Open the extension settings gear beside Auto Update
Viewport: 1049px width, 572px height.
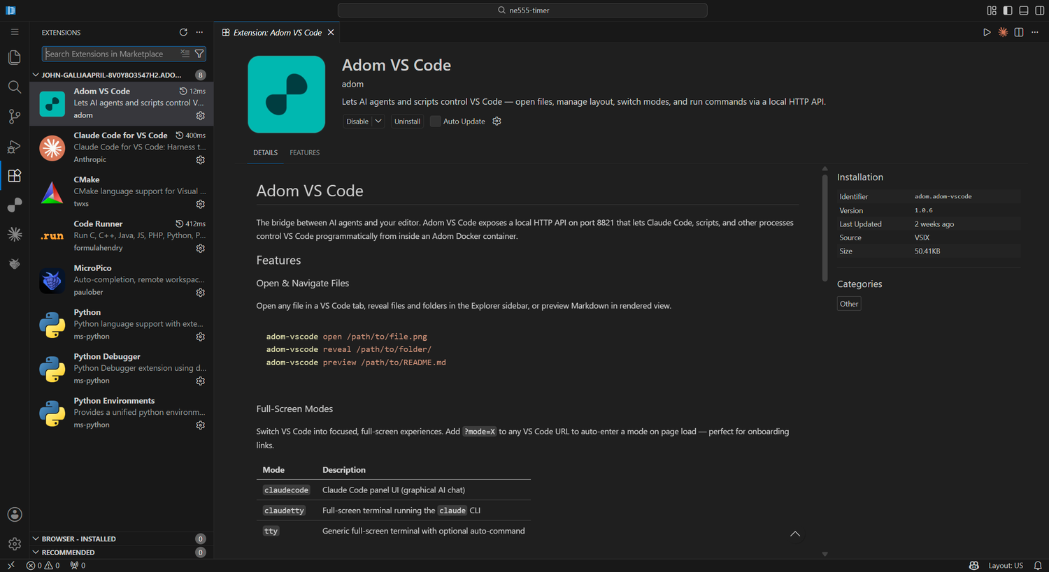point(497,122)
